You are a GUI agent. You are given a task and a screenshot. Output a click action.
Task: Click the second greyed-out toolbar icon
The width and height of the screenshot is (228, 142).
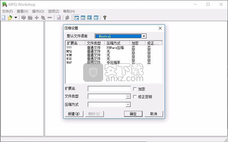[30, 18]
